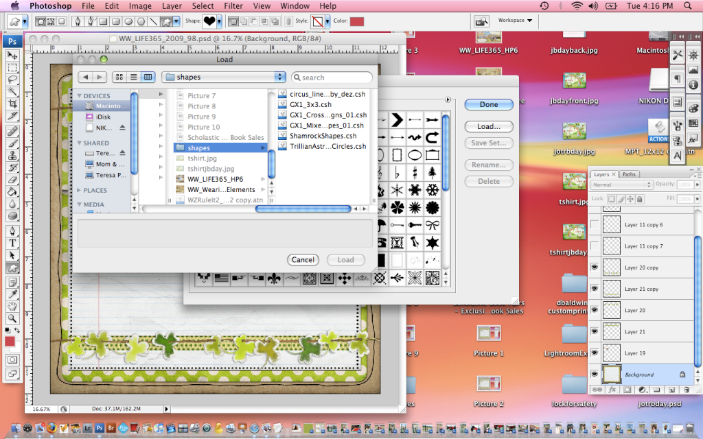Screen dimensions: 703x439
Task: Open the layer blend mode Normal dropdown
Action: click(x=621, y=185)
